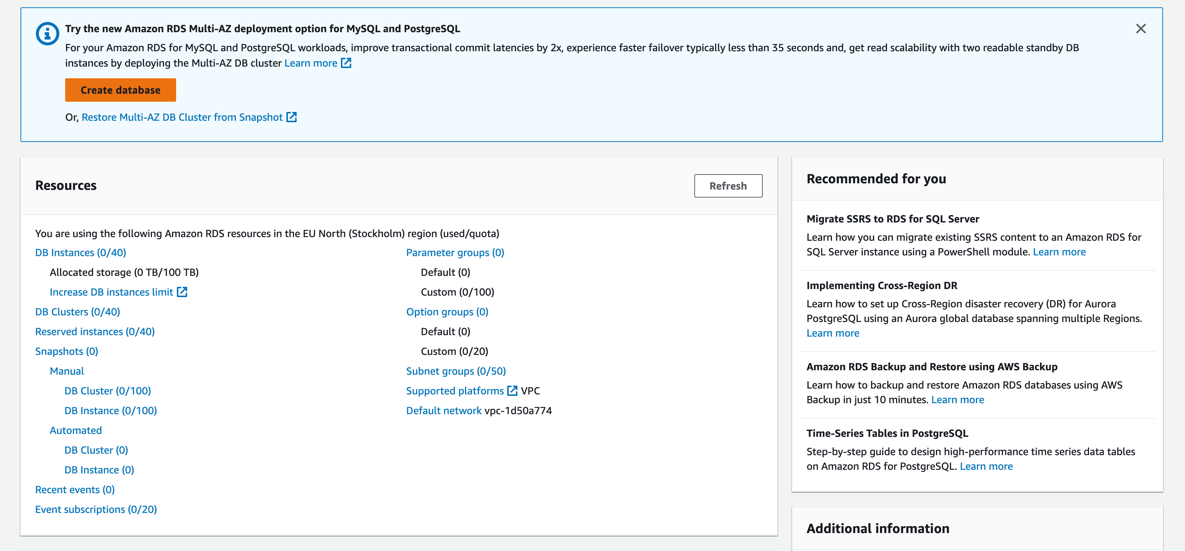The image size is (1185, 551).
Task: Click Custom (0/20) under Option groups
Action: point(454,351)
